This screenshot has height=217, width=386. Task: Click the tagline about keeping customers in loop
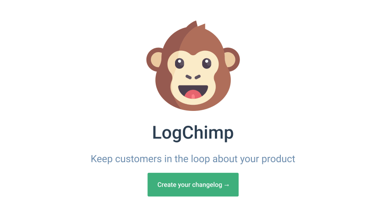tap(193, 159)
